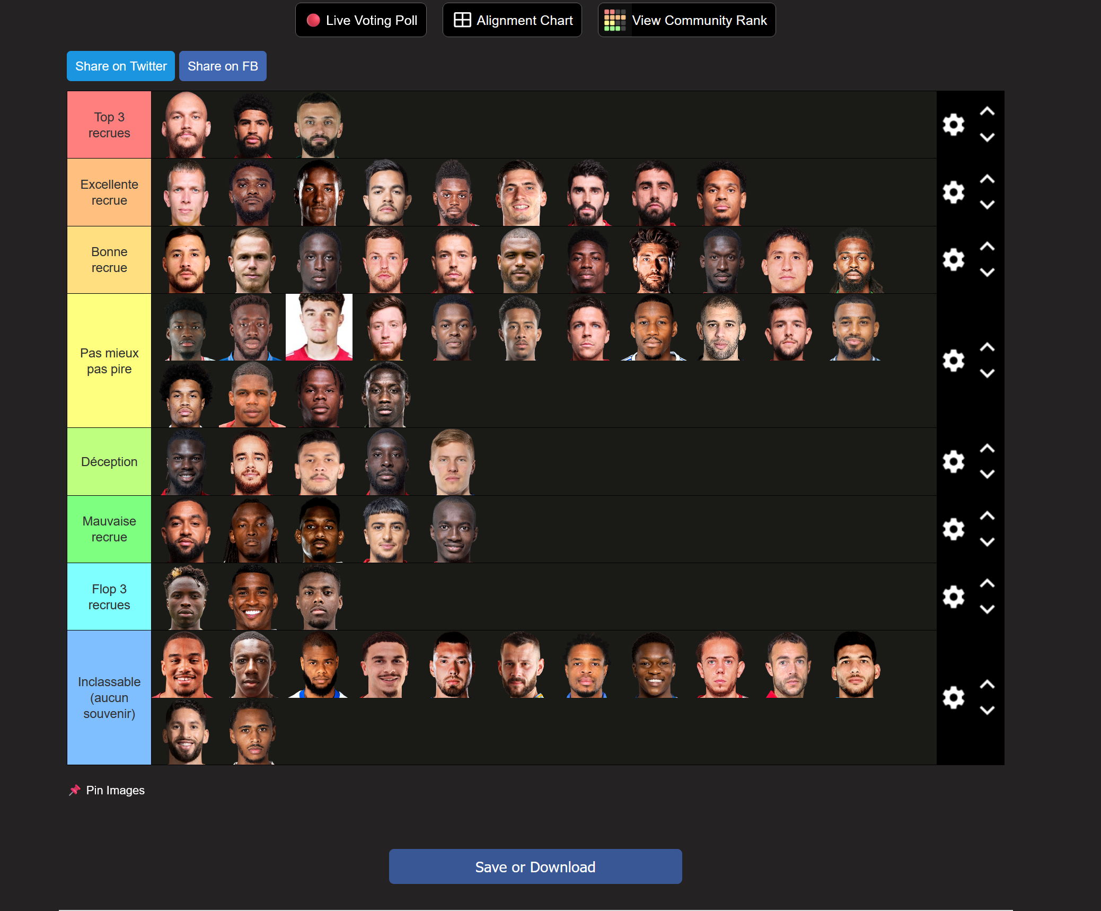Share the tier list on Twitter

pos(121,66)
